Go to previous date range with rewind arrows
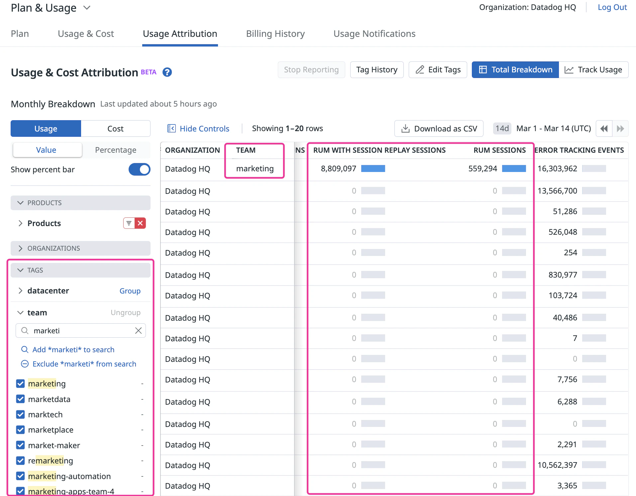Screen dimensions: 636x496 [604, 128]
